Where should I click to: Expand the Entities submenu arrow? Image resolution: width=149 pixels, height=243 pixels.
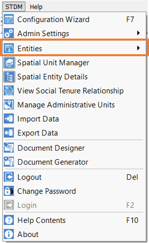click(x=139, y=48)
